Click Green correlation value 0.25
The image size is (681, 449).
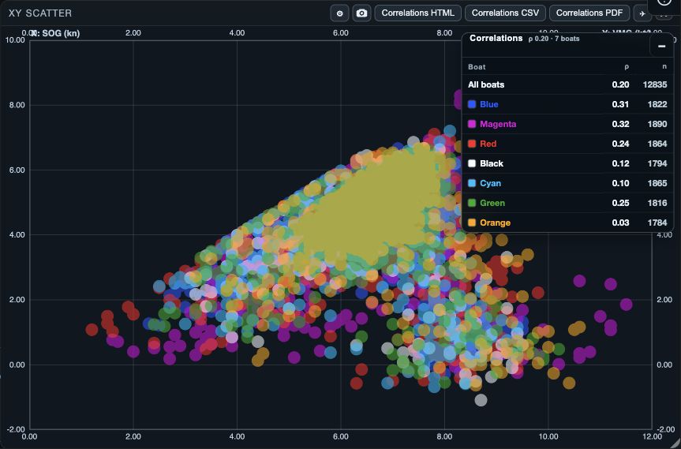pyautogui.click(x=620, y=203)
